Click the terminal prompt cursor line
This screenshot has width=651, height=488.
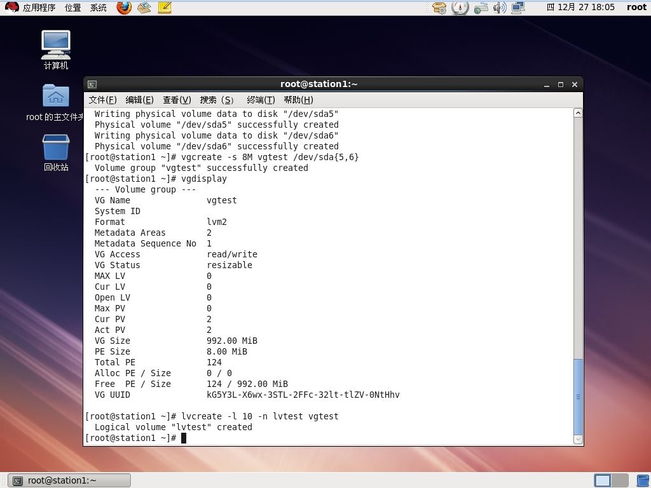(136, 438)
